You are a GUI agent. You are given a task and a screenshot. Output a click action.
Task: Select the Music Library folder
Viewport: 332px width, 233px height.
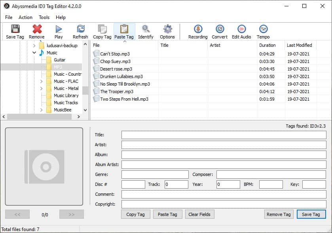pyautogui.click(x=66, y=95)
